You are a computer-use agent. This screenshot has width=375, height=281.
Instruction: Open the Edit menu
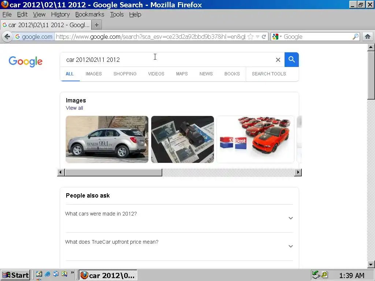point(22,14)
